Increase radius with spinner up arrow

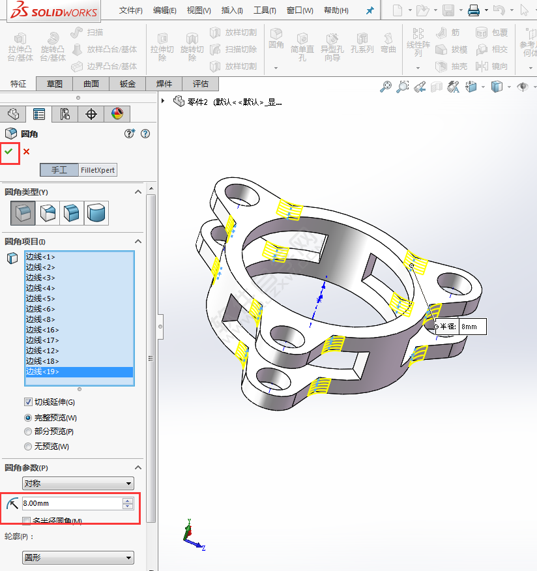click(x=128, y=501)
